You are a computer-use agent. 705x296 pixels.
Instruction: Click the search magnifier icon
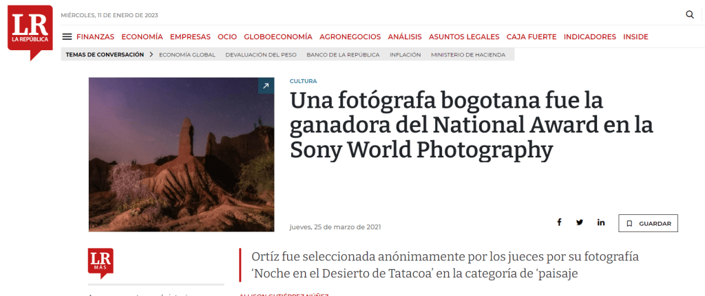(x=690, y=14)
